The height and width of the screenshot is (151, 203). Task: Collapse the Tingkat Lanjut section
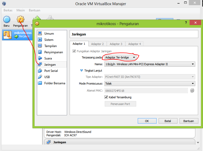(82, 70)
